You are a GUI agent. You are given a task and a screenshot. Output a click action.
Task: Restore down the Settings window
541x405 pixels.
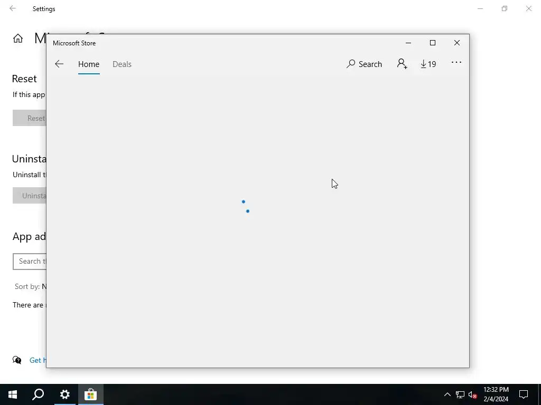point(505,8)
